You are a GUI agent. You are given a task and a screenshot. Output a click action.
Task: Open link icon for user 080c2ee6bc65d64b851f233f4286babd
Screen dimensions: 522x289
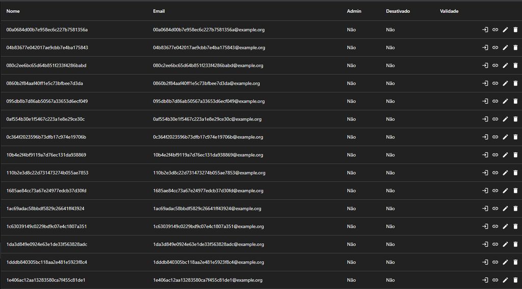click(x=495, y=66)
